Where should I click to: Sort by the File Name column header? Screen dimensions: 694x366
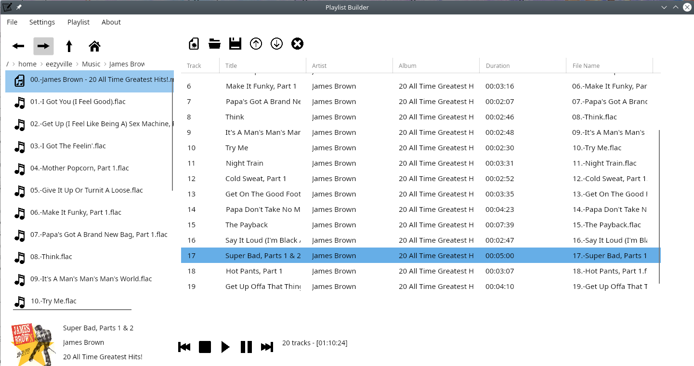point(610,65)
